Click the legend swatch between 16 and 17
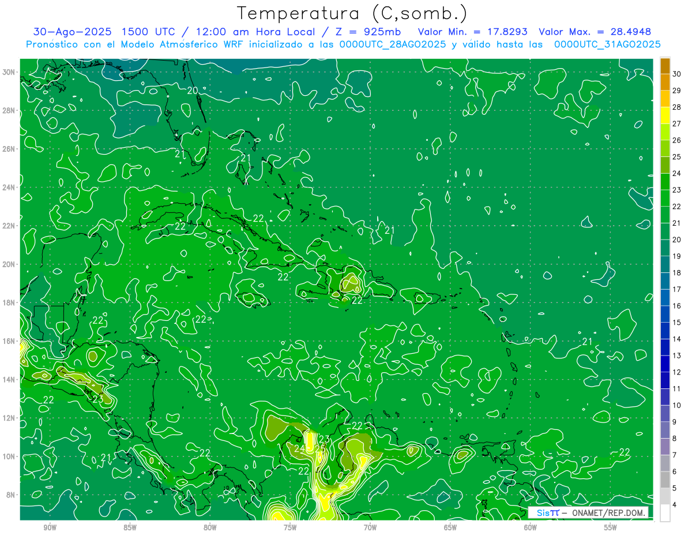The width and height of the screenshot is (692, 535). pos(665,297)
